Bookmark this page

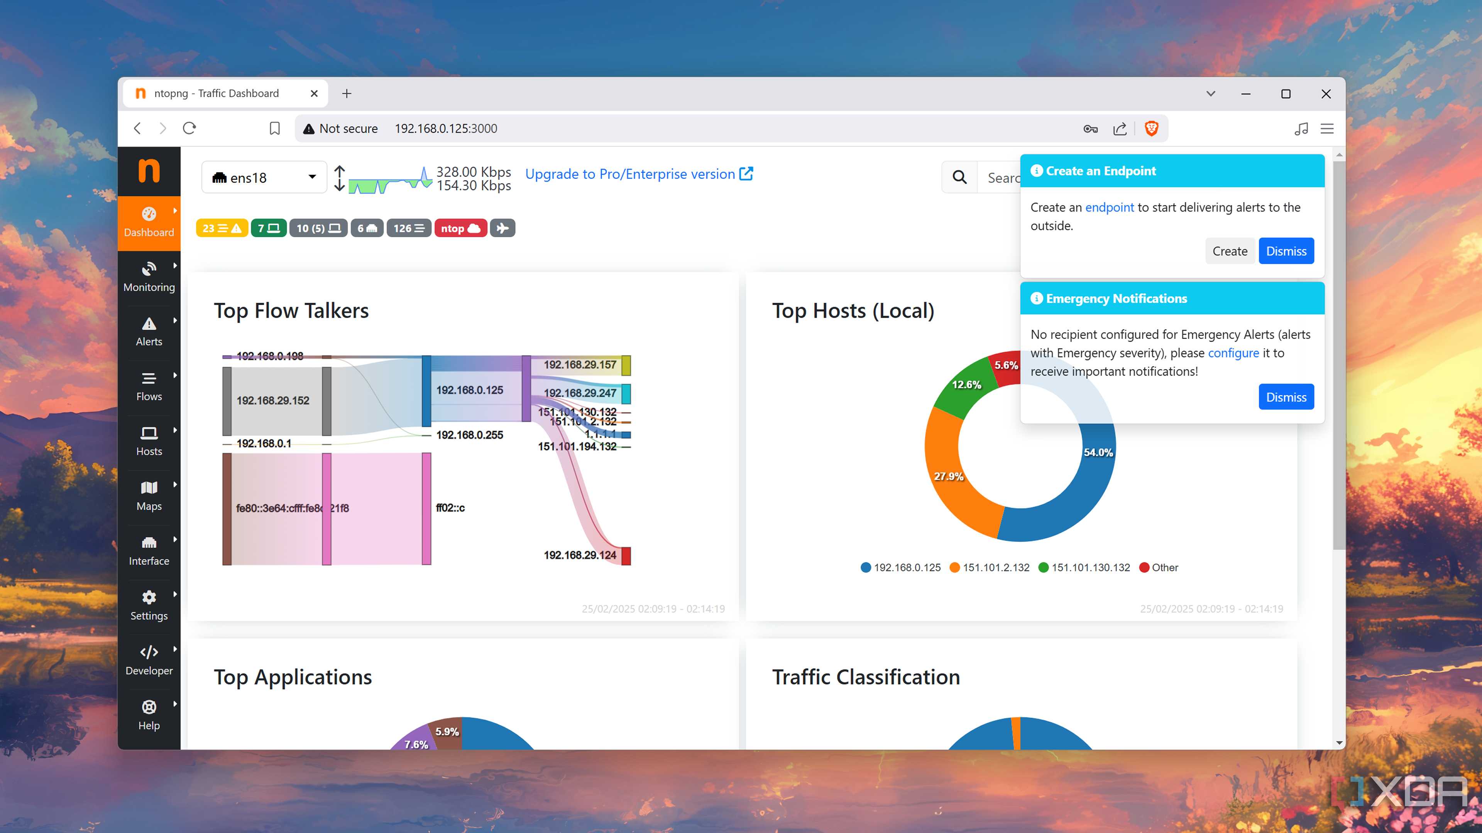[275, 129]
